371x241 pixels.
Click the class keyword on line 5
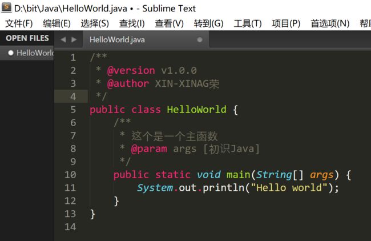(x=146, y=110)
